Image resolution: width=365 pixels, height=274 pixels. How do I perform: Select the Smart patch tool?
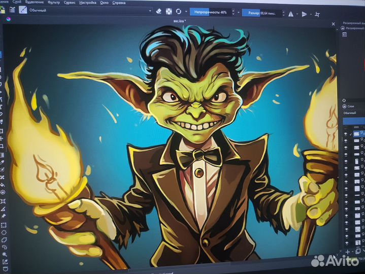coord(3,178)
